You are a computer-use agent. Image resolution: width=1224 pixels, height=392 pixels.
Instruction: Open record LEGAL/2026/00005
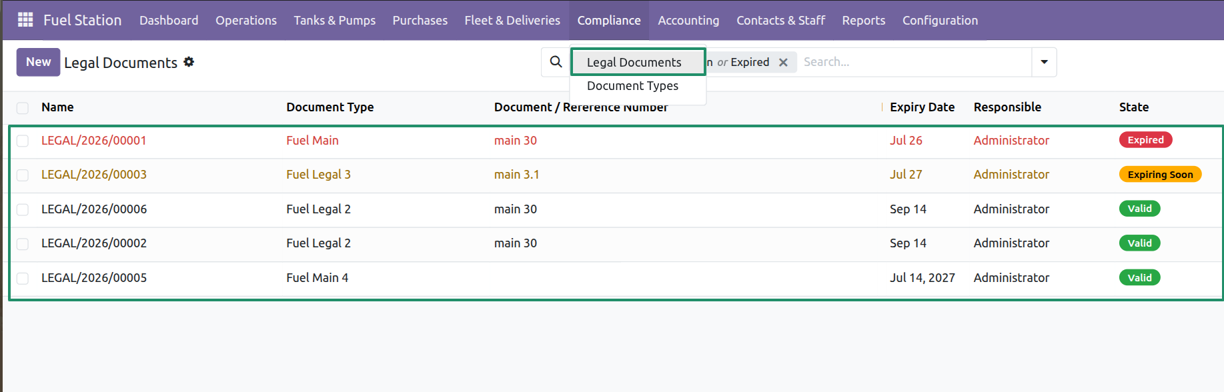[x=94, y=278]
